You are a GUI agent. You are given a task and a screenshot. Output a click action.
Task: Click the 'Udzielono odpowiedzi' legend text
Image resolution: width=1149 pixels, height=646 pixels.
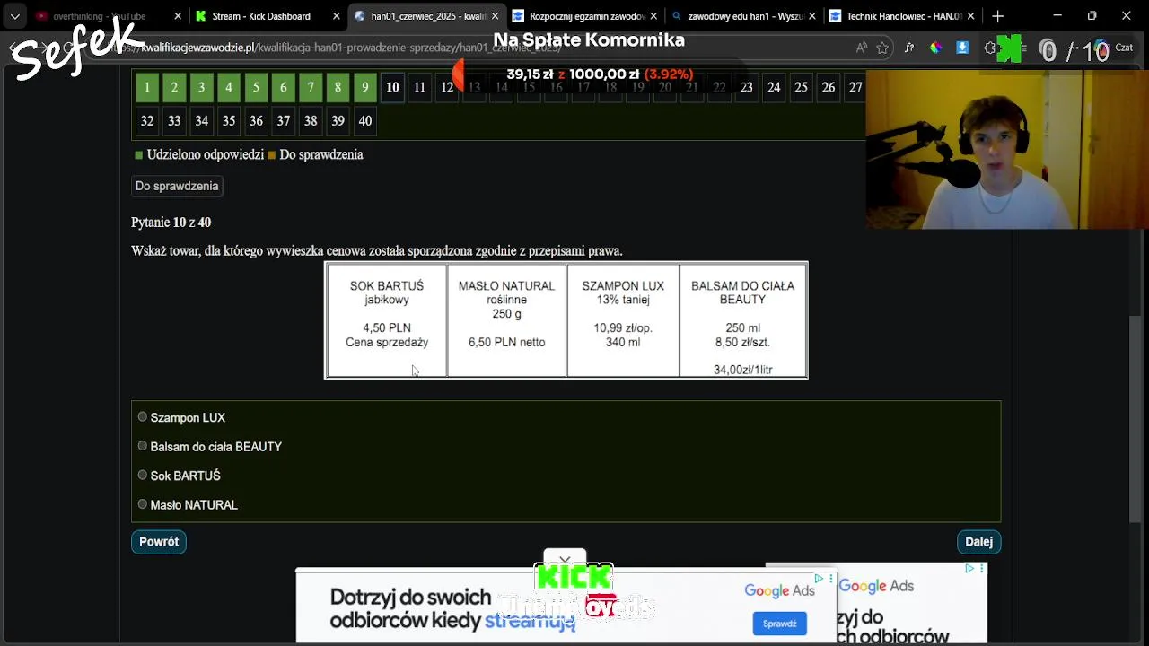pos(206,154)
